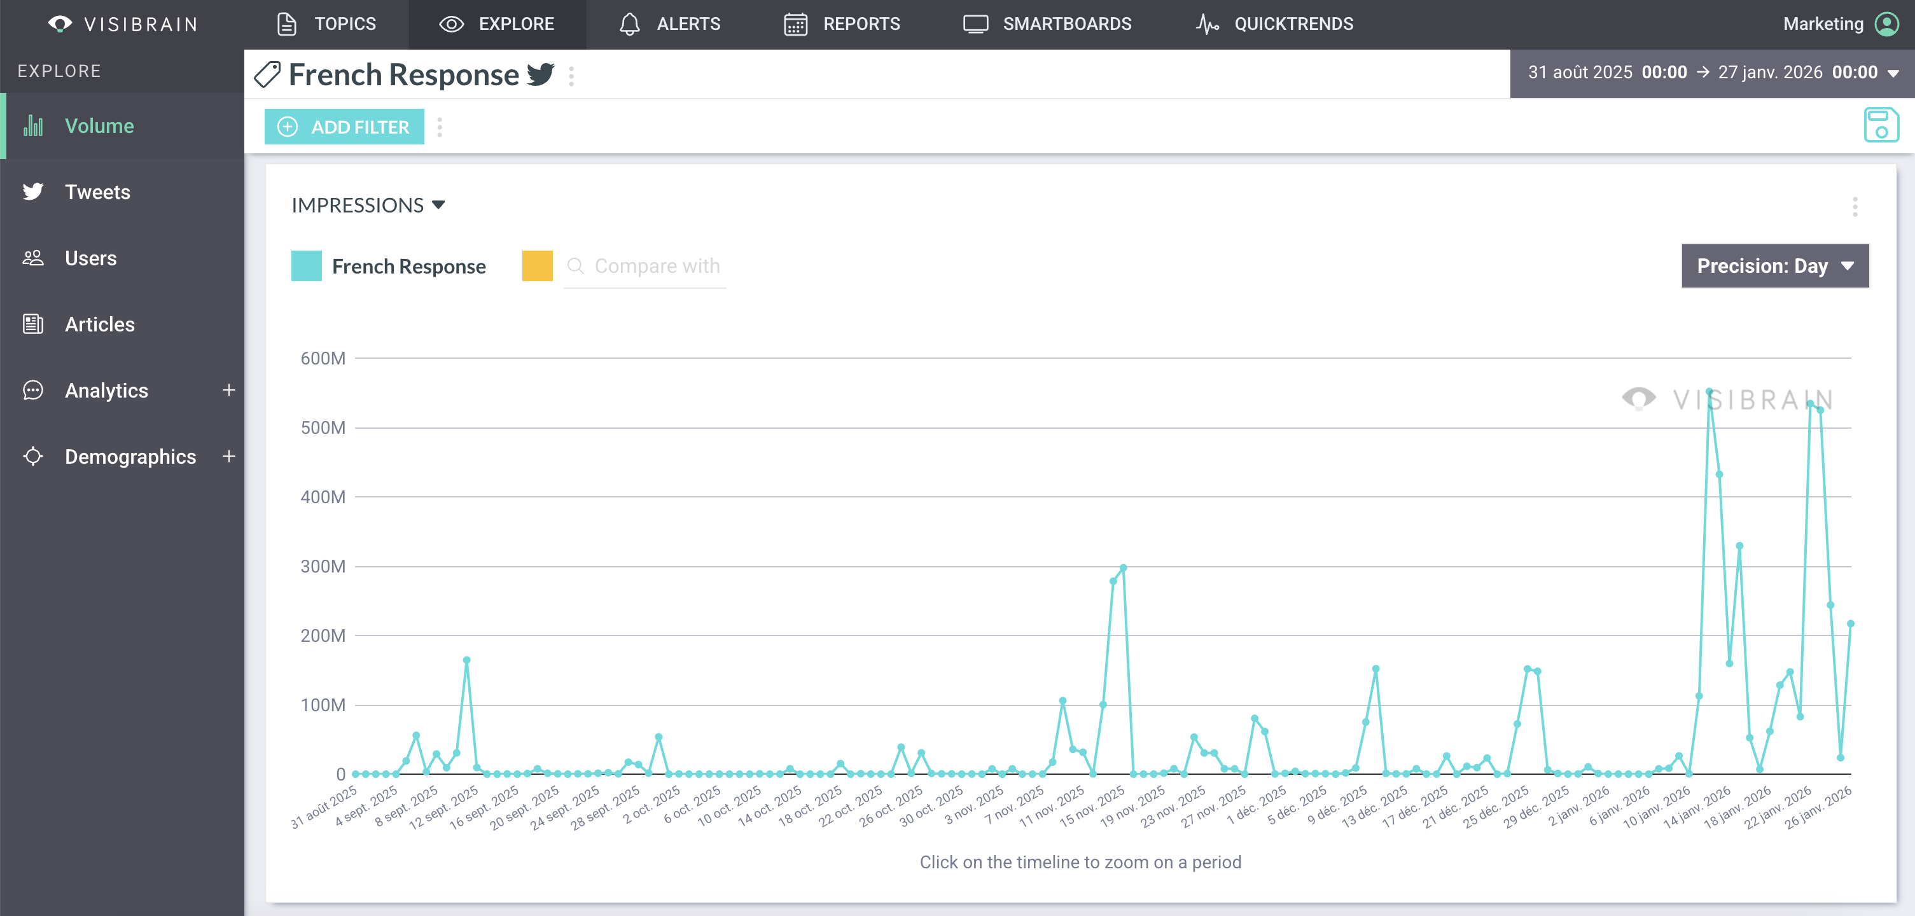The height and width of the screenshot is (916, 1915).
Task: Click the Marketing user profile avatar
Action: coord(1887,24)
